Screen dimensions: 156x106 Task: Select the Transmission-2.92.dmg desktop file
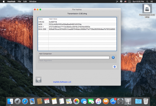click(x=147, y=11)
